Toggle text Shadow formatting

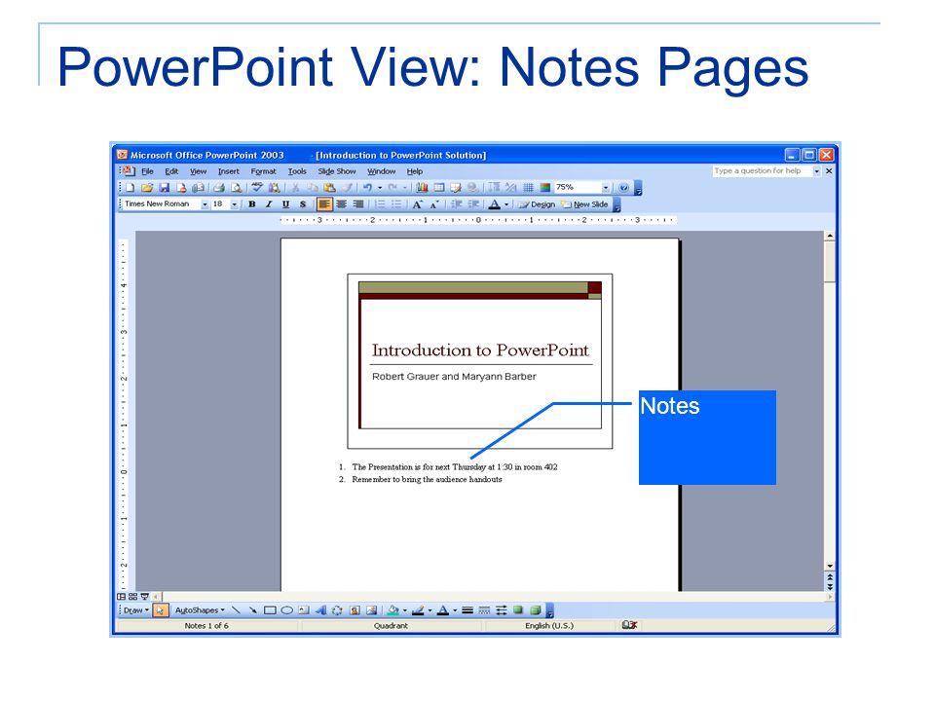pos(303,203)
